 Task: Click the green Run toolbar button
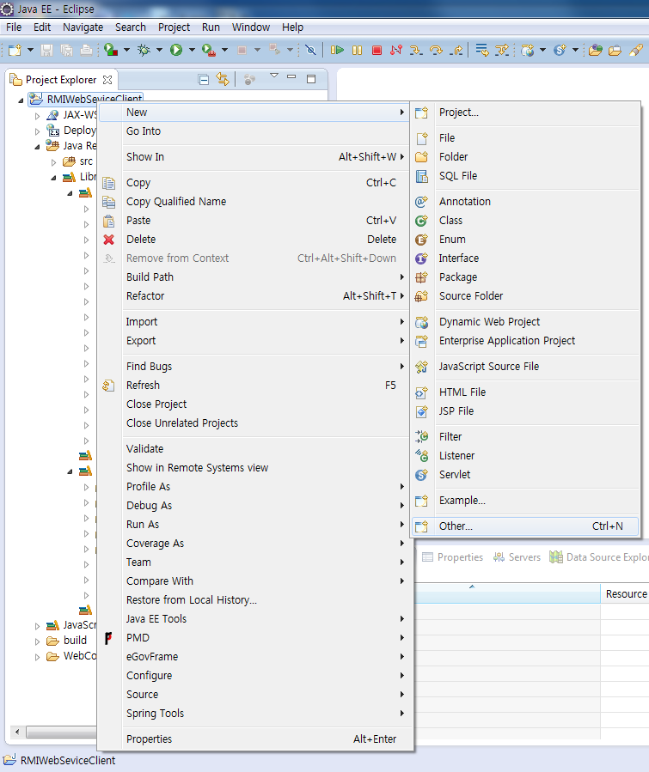click(176, 51)
